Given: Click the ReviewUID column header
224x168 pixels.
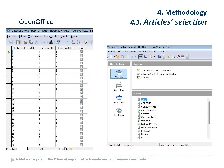Looking at the screenshot, I should pos(47,48).
